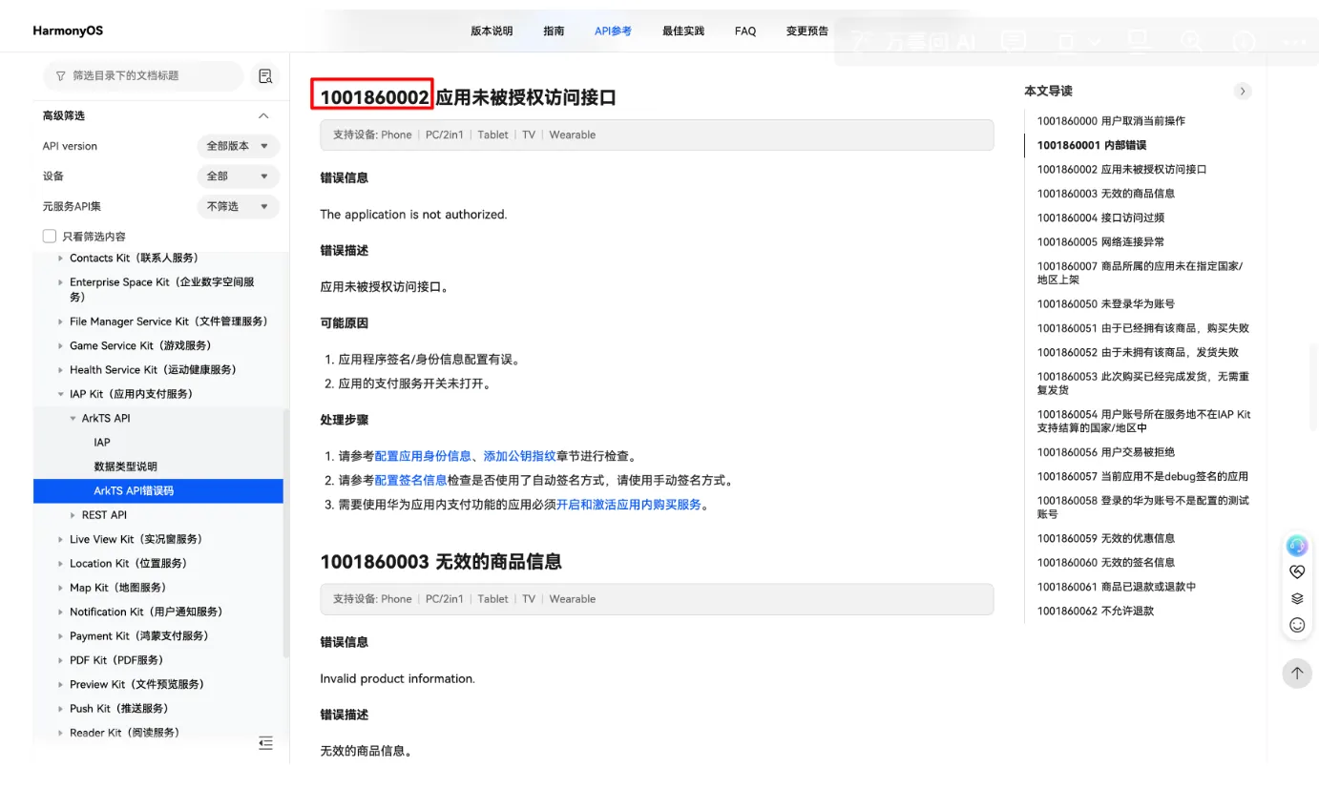1319x809 pixels.
Task: Click the text 'The application is not authorized.'
Action: 413,215
